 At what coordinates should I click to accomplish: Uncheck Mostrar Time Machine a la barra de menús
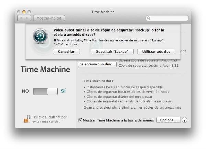coord(80,120)
